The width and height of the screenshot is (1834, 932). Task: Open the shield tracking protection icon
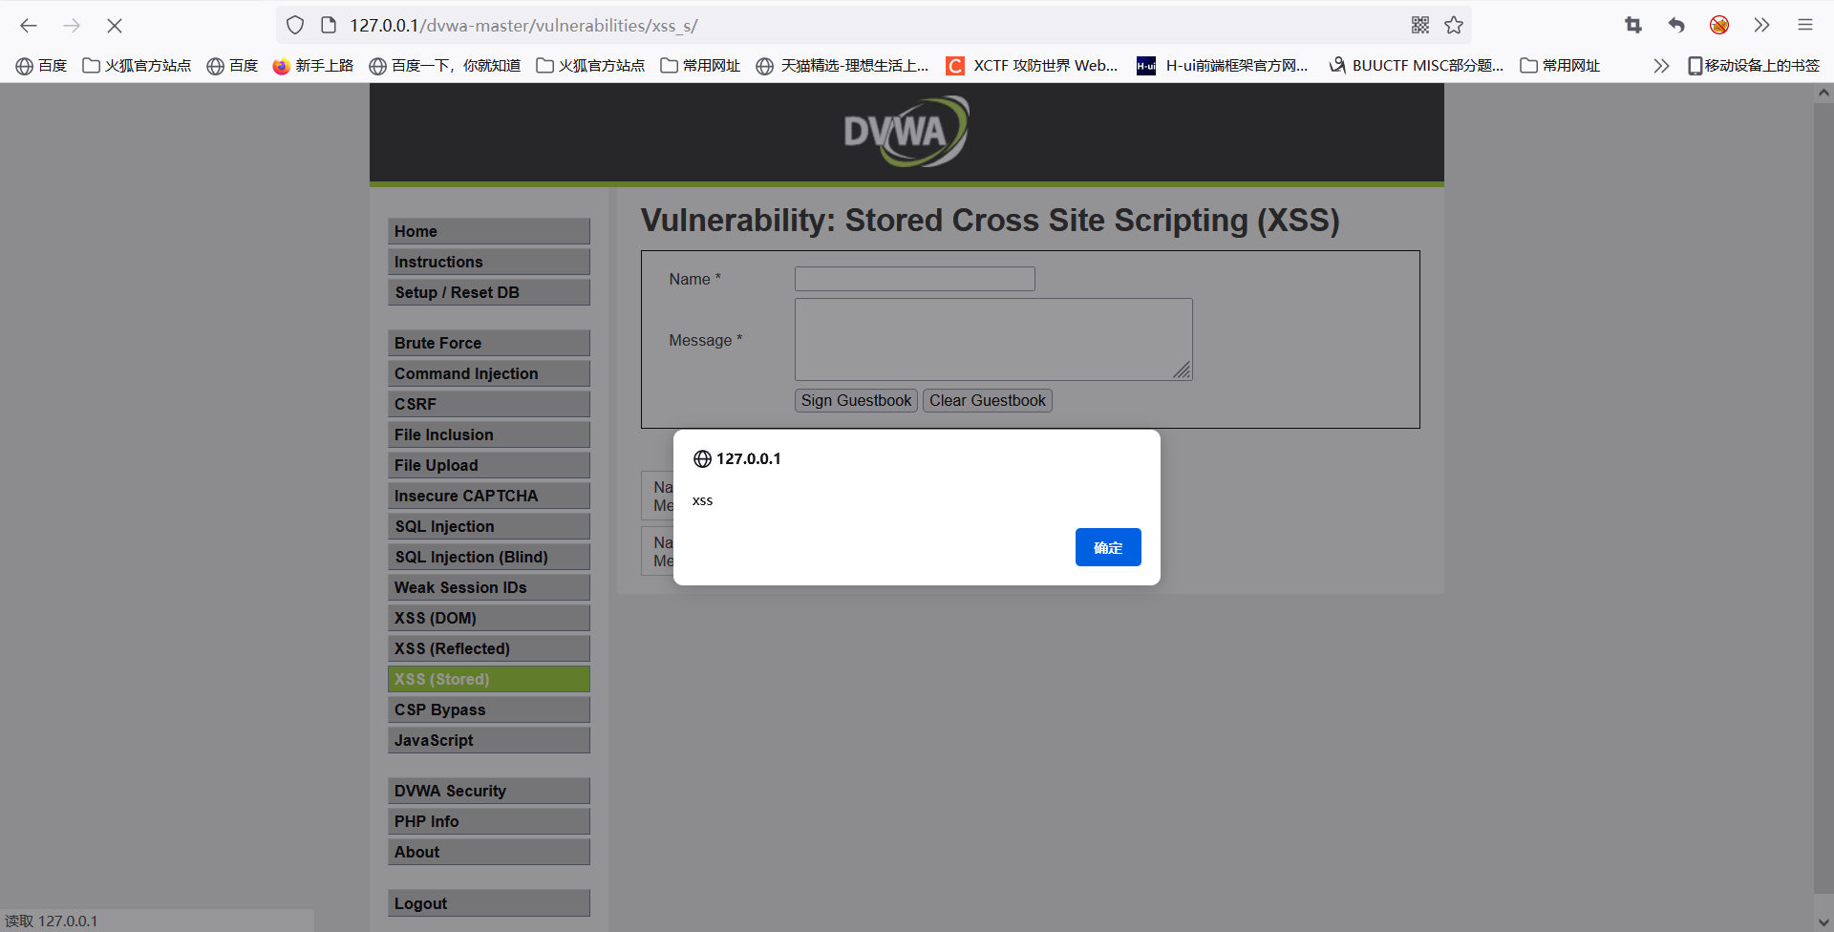click(x=294, y=26)
